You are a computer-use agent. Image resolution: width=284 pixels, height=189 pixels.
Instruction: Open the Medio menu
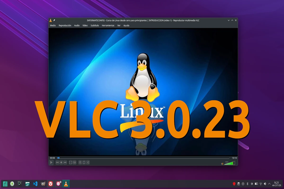pos(53,26)
